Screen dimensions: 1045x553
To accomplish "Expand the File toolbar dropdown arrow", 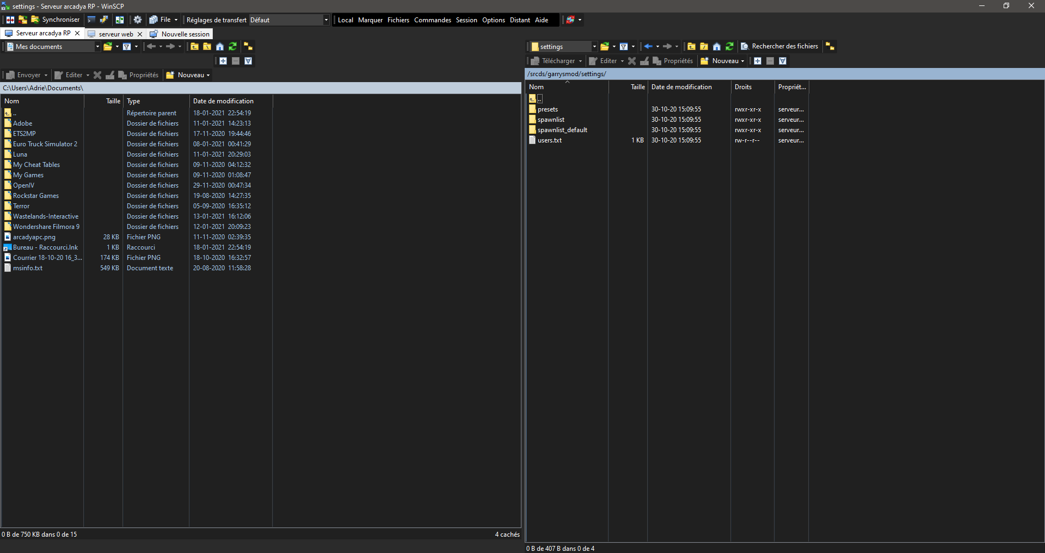I will pos(176,20).
